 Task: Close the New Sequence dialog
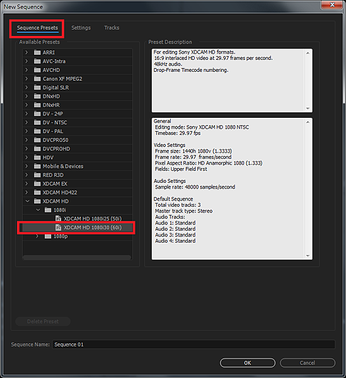point(332,4)
